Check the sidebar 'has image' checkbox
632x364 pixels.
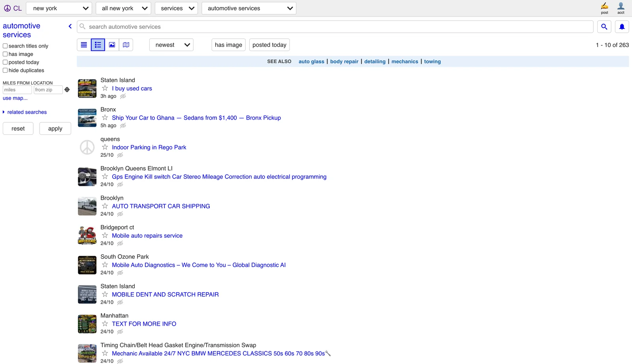point(5,54)
